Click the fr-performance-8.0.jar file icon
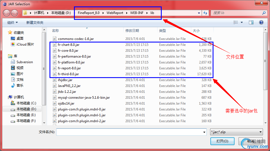This screenshot has height=151, width=270. pyautogui.click(x=55, y=56)
